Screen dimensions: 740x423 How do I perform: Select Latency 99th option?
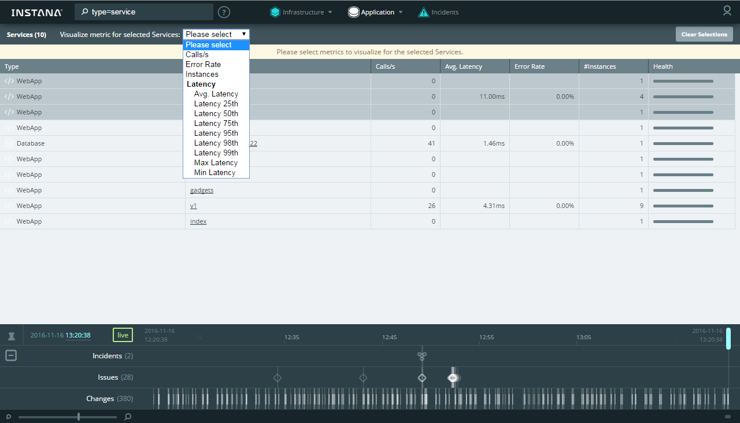point(216,153)
